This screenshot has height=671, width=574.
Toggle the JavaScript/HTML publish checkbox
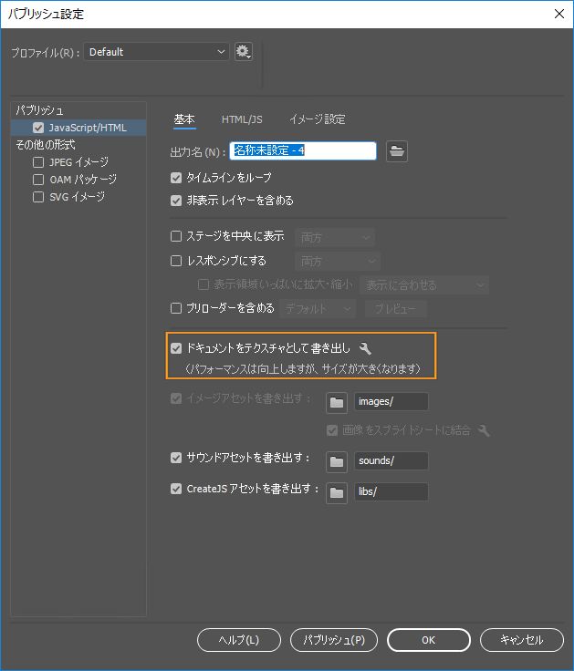[38, 128]
